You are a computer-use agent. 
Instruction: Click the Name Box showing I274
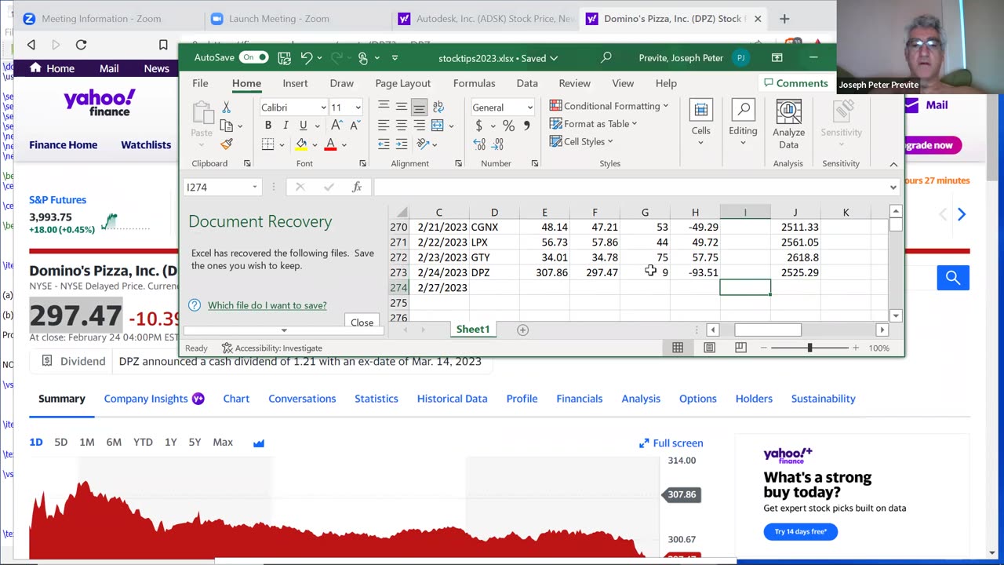(x=221, y=187)
